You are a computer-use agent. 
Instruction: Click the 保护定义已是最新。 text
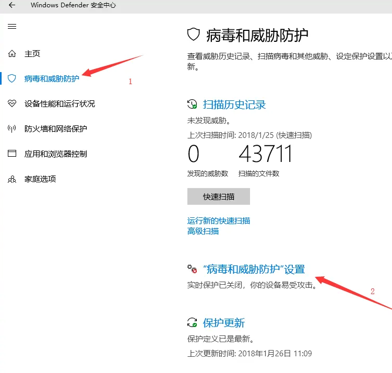pos(221,339)
